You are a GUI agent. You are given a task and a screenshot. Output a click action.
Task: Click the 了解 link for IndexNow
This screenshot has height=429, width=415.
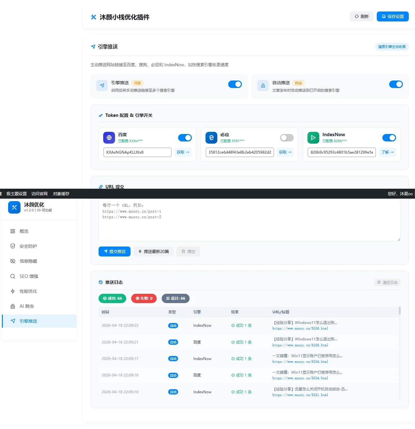tap(387, 152)
